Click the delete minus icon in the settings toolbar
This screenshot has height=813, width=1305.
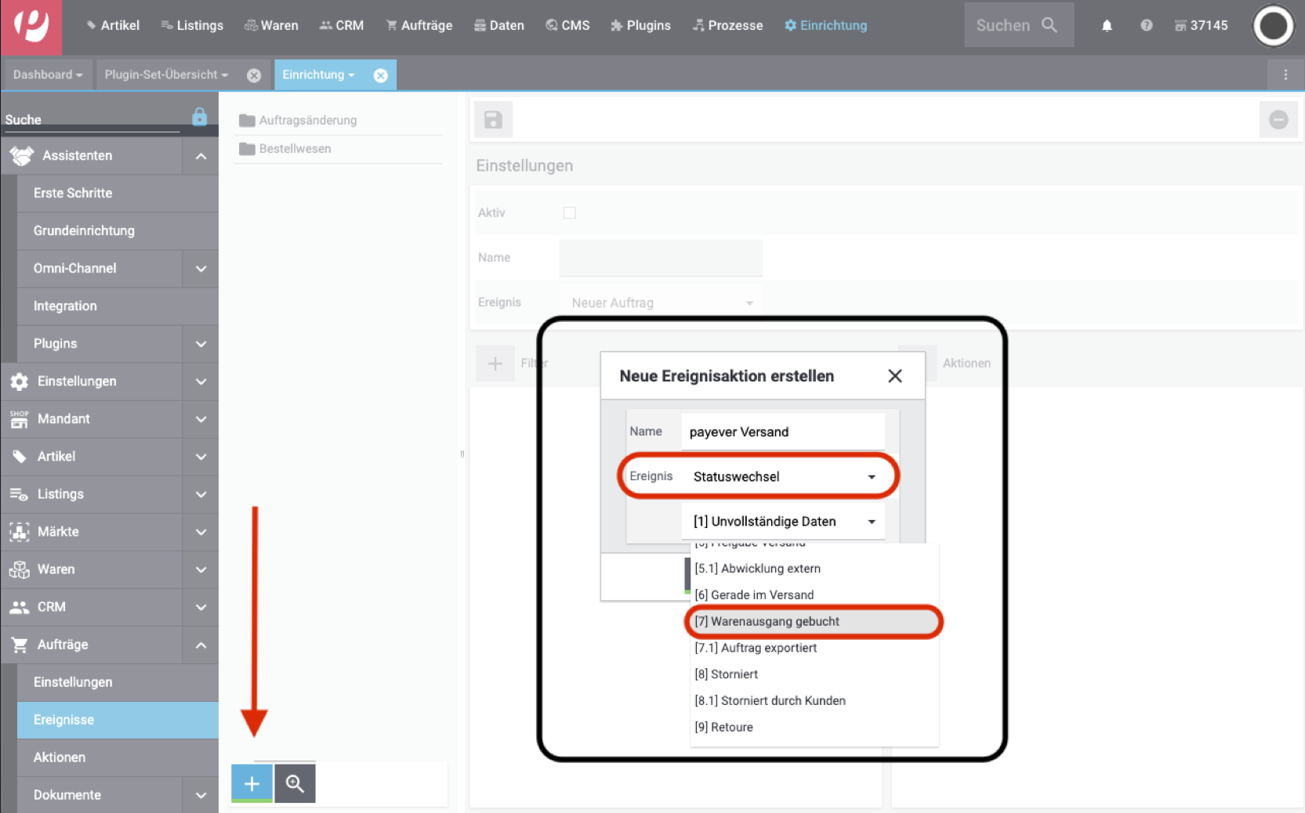1278,120
